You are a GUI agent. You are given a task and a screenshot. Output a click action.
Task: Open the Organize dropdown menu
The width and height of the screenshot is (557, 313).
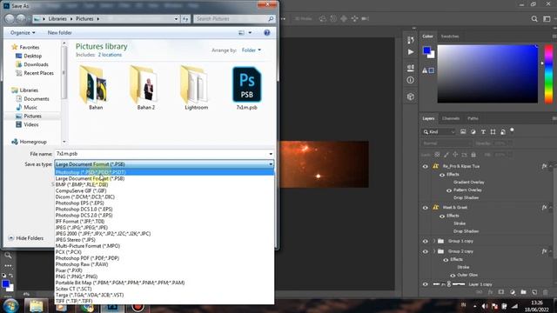coord(23,33)
